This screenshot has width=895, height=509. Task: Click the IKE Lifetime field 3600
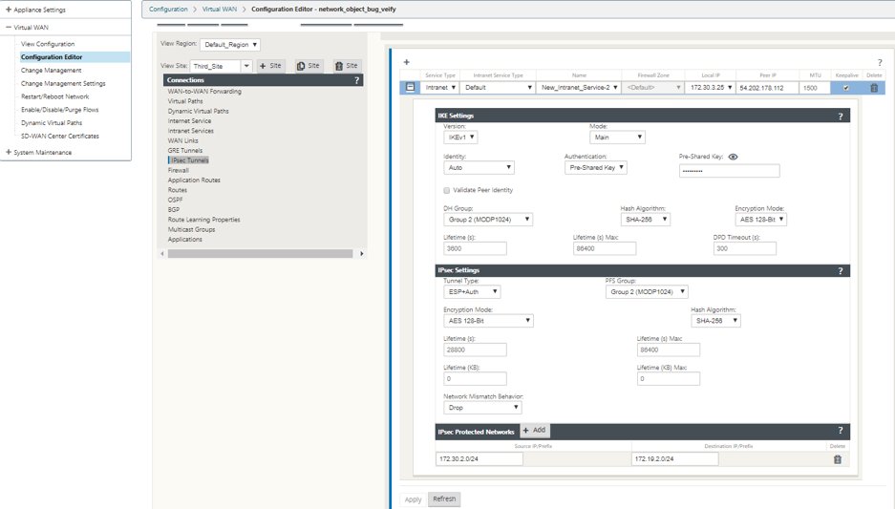tap(475, 249)
